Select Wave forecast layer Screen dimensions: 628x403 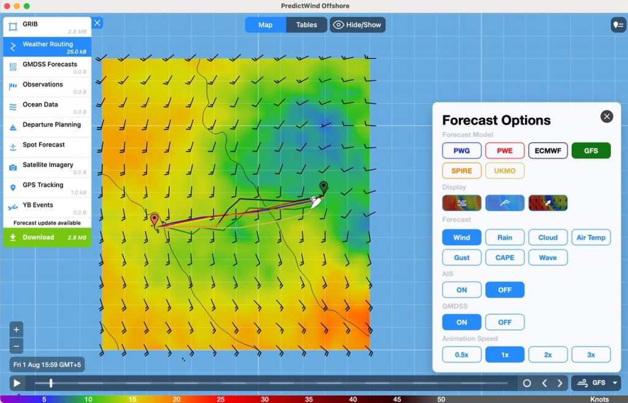tap(548, 258)
